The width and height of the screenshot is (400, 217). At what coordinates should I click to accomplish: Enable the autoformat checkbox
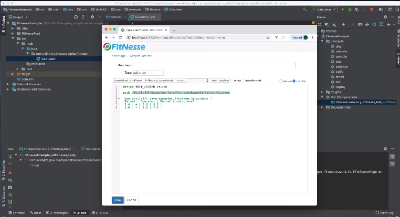[243, 80]
